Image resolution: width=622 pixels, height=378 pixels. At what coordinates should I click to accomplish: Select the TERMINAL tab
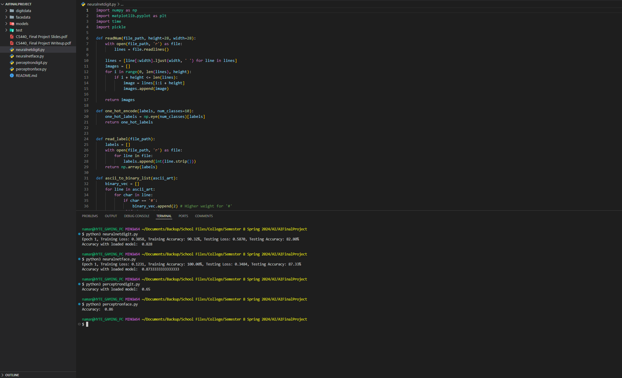pos(164,216)
